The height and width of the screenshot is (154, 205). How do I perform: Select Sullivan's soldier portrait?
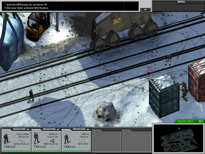point(6,139)
